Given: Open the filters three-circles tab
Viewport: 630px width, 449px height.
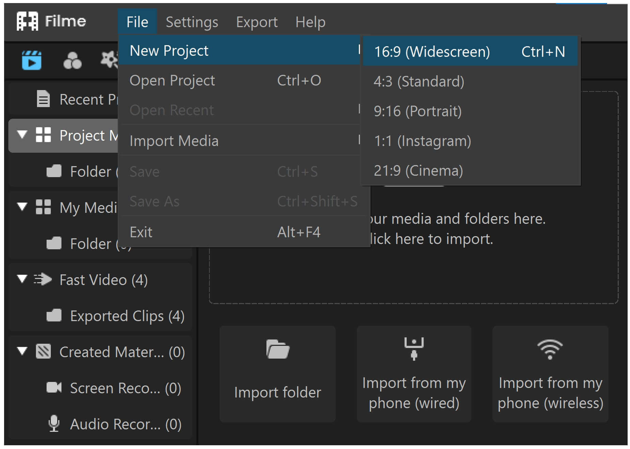Looking at the screenshot, I should pos(72,61).
